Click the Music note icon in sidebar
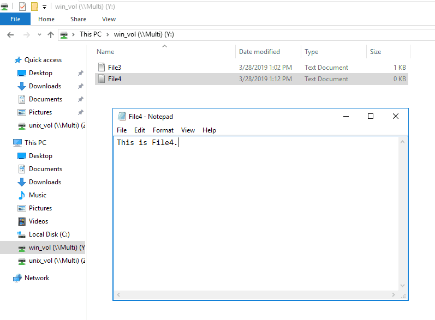Viewport: 435px width, 320px height. (x=22, y=195)
